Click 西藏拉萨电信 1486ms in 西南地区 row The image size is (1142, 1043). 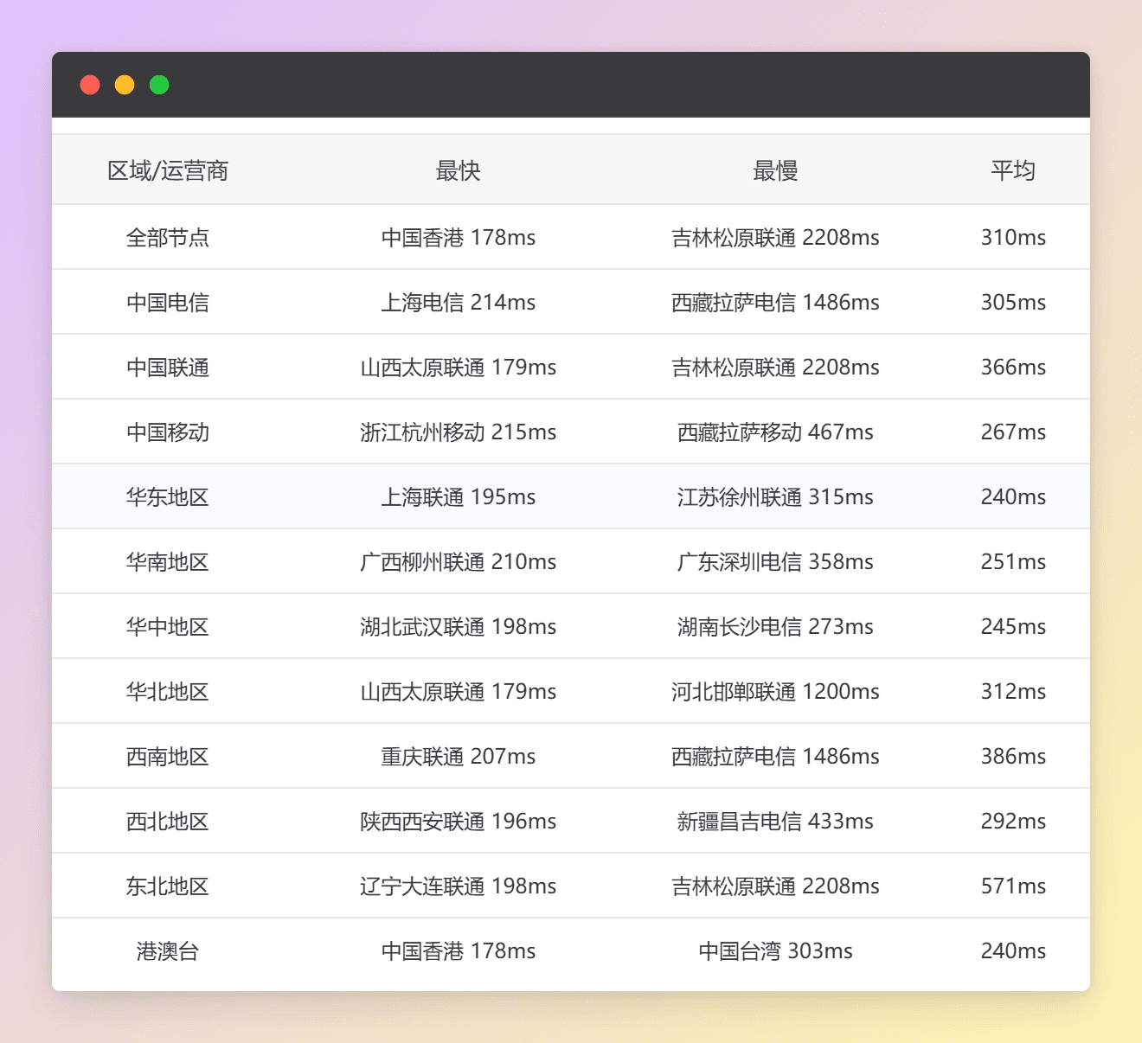tap(775, 756)
